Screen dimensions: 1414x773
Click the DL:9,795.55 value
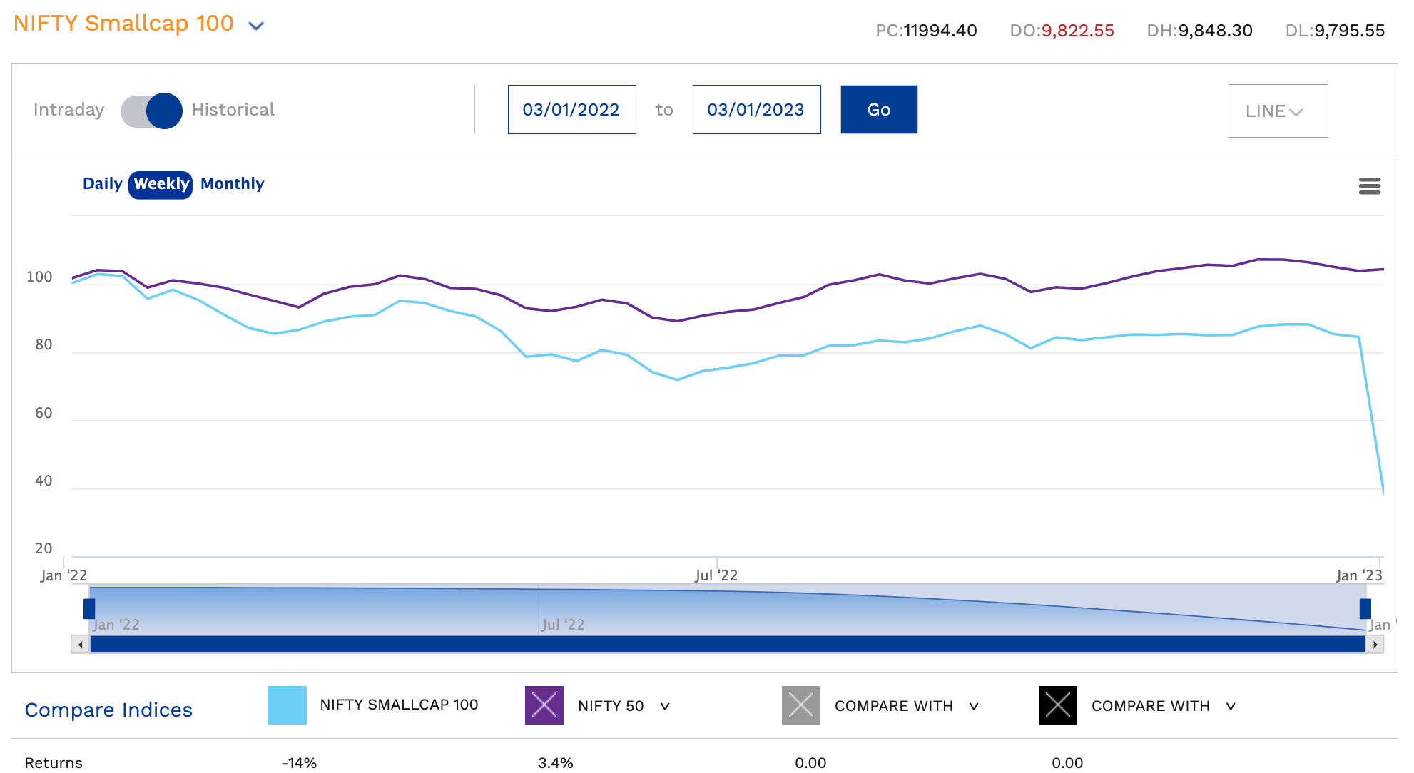(1335, 31)
